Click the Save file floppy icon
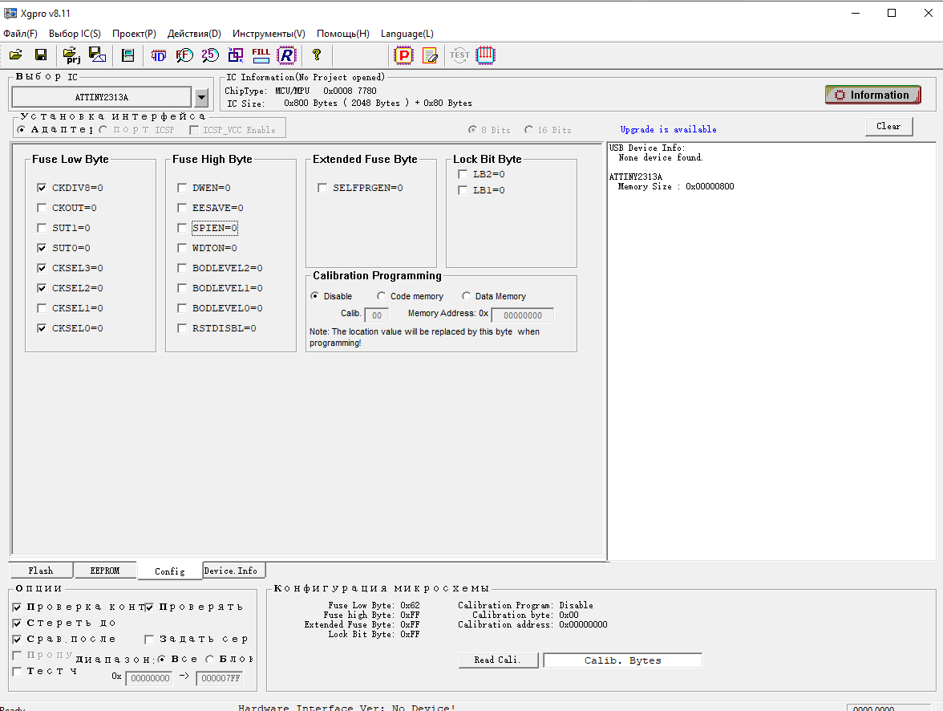Image resolution: width=943 pixels, height=711 pixels. point(41,55)
